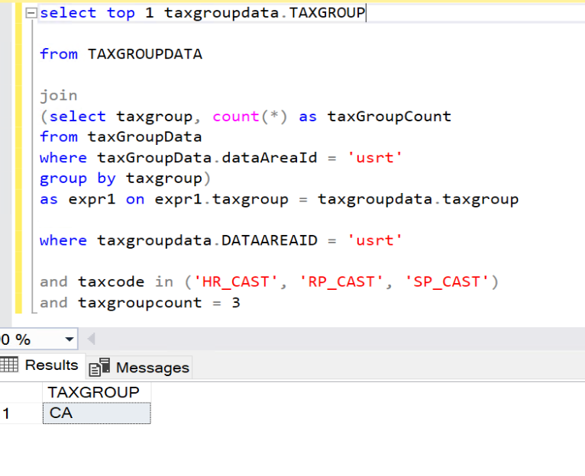585x476 pixels.
Task: Click 'taxGroupData.dataAreaId' in subquery where clause
Action: tap(207, 158)
